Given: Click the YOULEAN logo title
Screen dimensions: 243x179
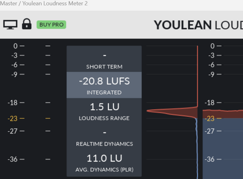Looking at the screenshot, I should pyautogui.click(x=183, y=25).
